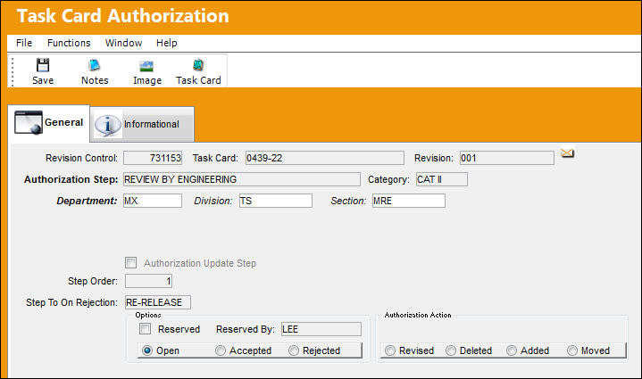Click the Revision Control label
Screen dimensions: 642x379
pos(81,158)
